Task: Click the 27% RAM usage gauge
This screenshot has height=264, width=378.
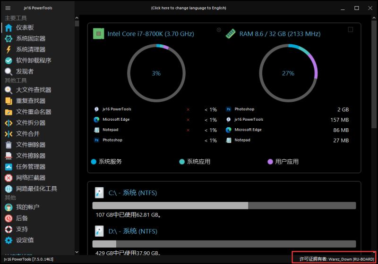Action: pyautogui.click(x=288, y=73)
